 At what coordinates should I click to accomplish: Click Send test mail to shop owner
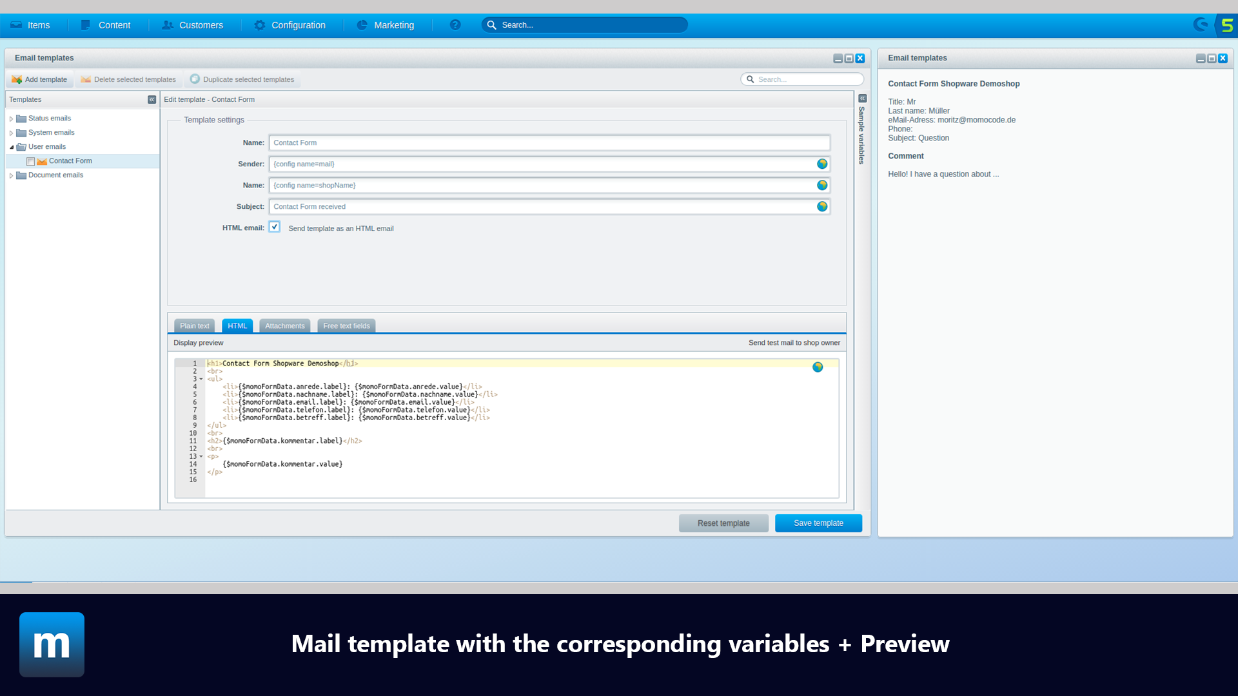[x=794, y=343]
